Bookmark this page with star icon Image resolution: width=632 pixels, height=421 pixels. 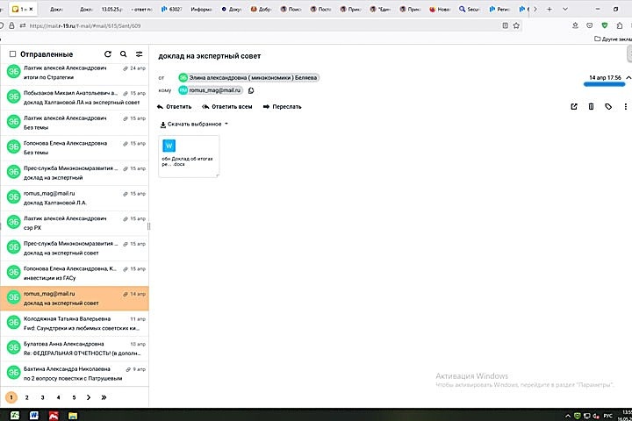click(x=516, y=25)
